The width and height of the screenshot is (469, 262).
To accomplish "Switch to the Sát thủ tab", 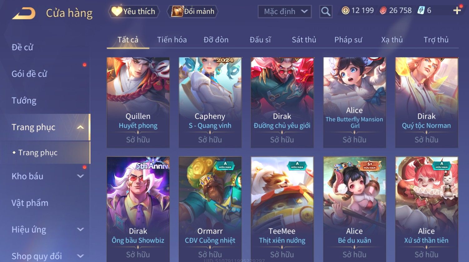I will click(304, 40).
